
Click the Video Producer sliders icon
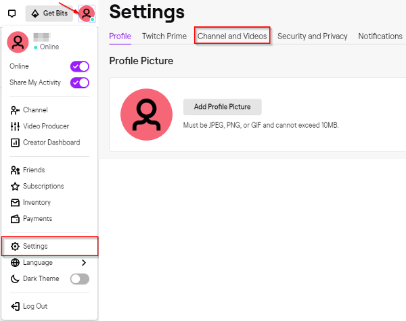(15, 126)
